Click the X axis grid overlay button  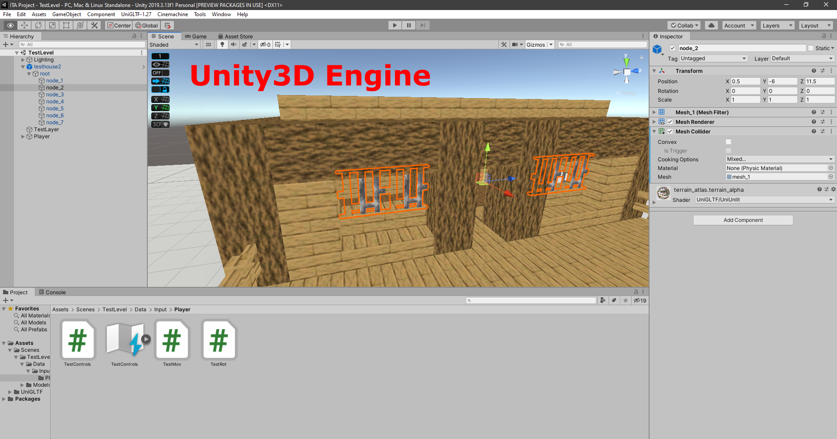point(160,99)
